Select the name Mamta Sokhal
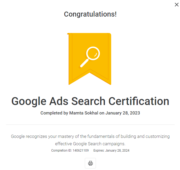The width and height of the screenshot is (180, 170). 84,113
